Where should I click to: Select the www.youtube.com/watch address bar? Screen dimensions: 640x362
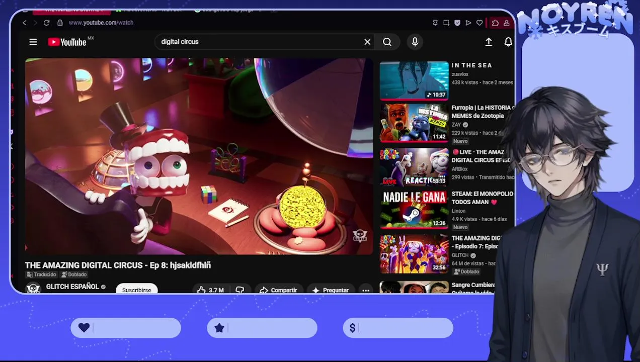(101, 23)
